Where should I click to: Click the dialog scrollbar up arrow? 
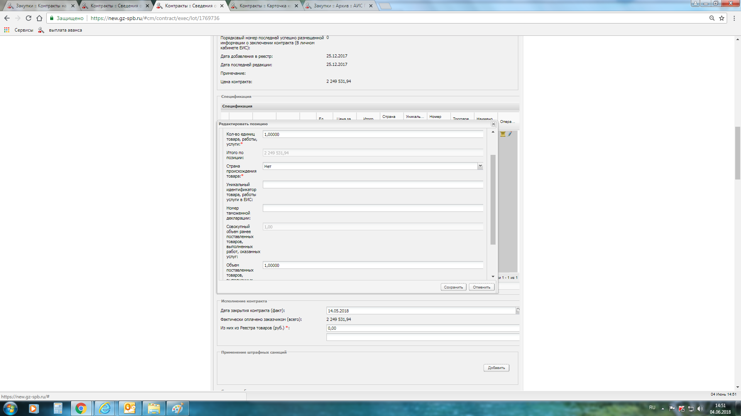coord(493,132)
